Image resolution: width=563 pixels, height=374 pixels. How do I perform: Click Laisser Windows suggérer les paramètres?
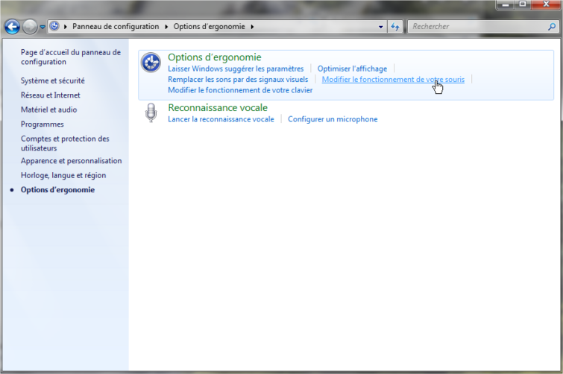pos(236,69)
